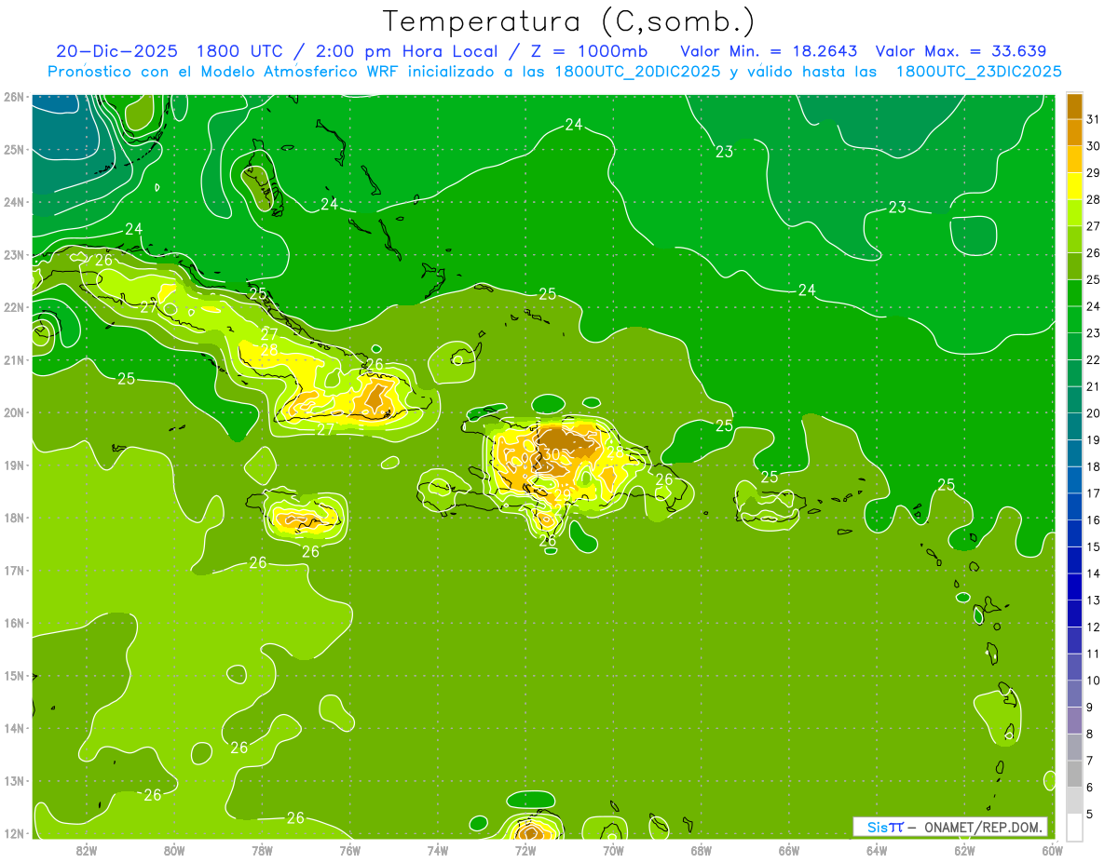
Task: Click the 12N latitude axis label
Action: click(14, 833)
